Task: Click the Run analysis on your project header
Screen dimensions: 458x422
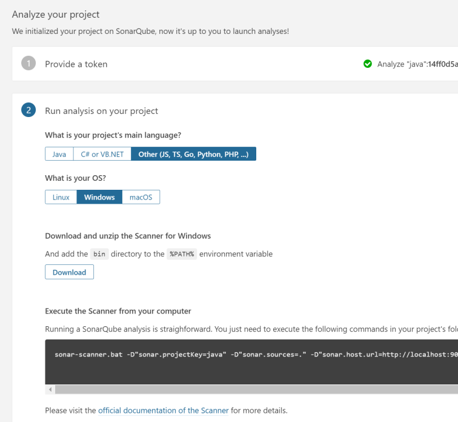Action: click(x=101, y=111)
